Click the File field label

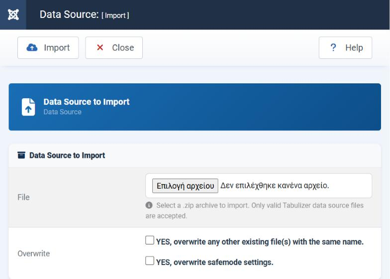click(24, 197)
